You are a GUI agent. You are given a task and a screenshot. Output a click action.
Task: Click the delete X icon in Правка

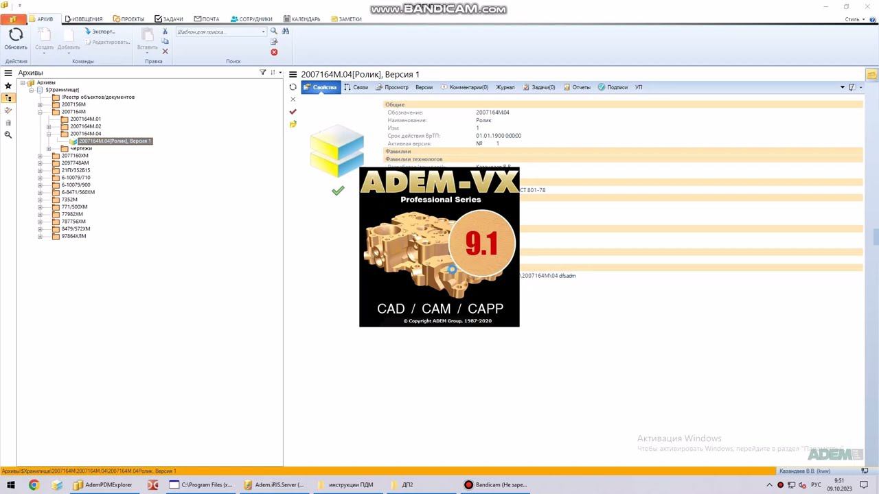click(165, 51)
